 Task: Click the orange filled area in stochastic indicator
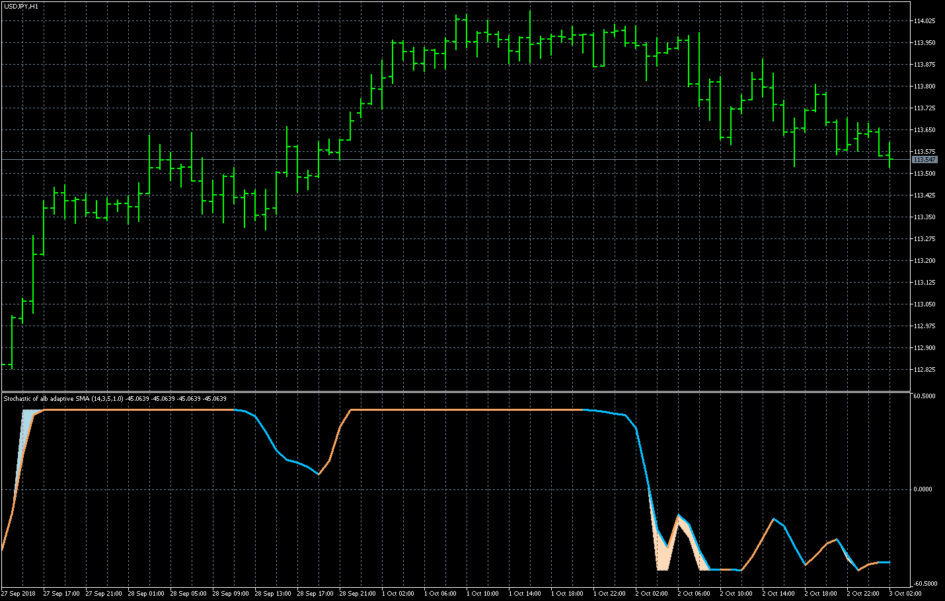(x=662, y=555)
